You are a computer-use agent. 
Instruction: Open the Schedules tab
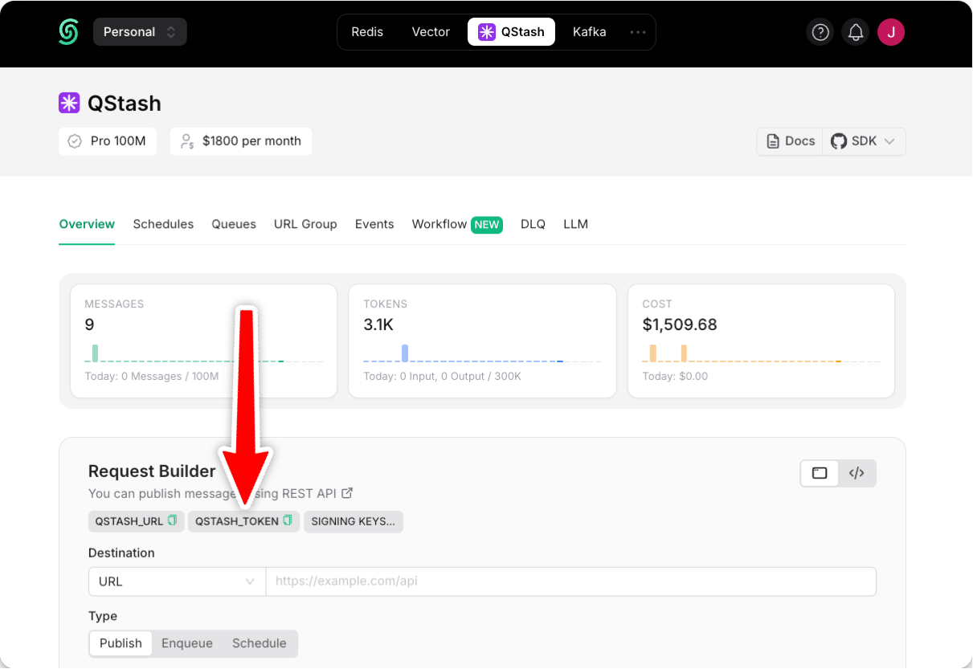tap(163, 224)
